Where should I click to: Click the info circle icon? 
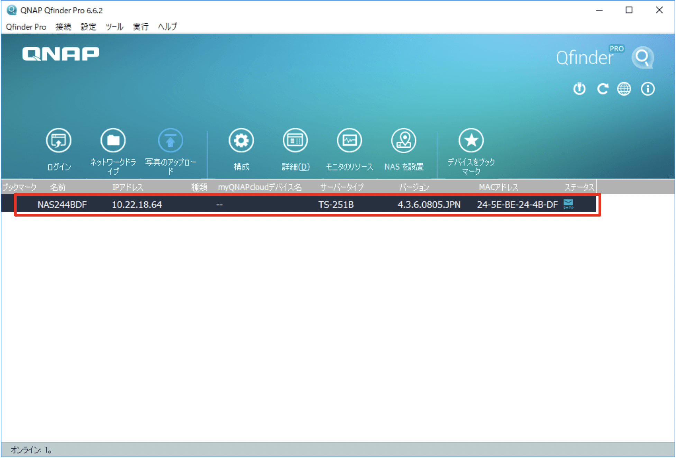pos(648,89)
